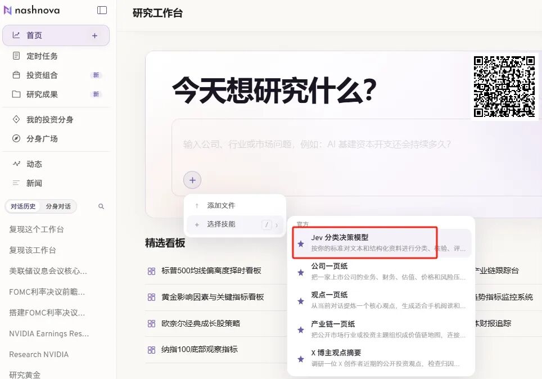Viewport: 542px width, 379px height.
Task: Open 研究成果 in the sidebar
Action: (42, 94)
